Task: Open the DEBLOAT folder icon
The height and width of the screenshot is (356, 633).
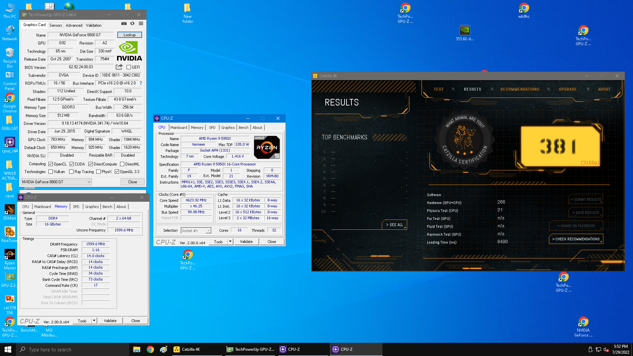Action: point(10,123)
